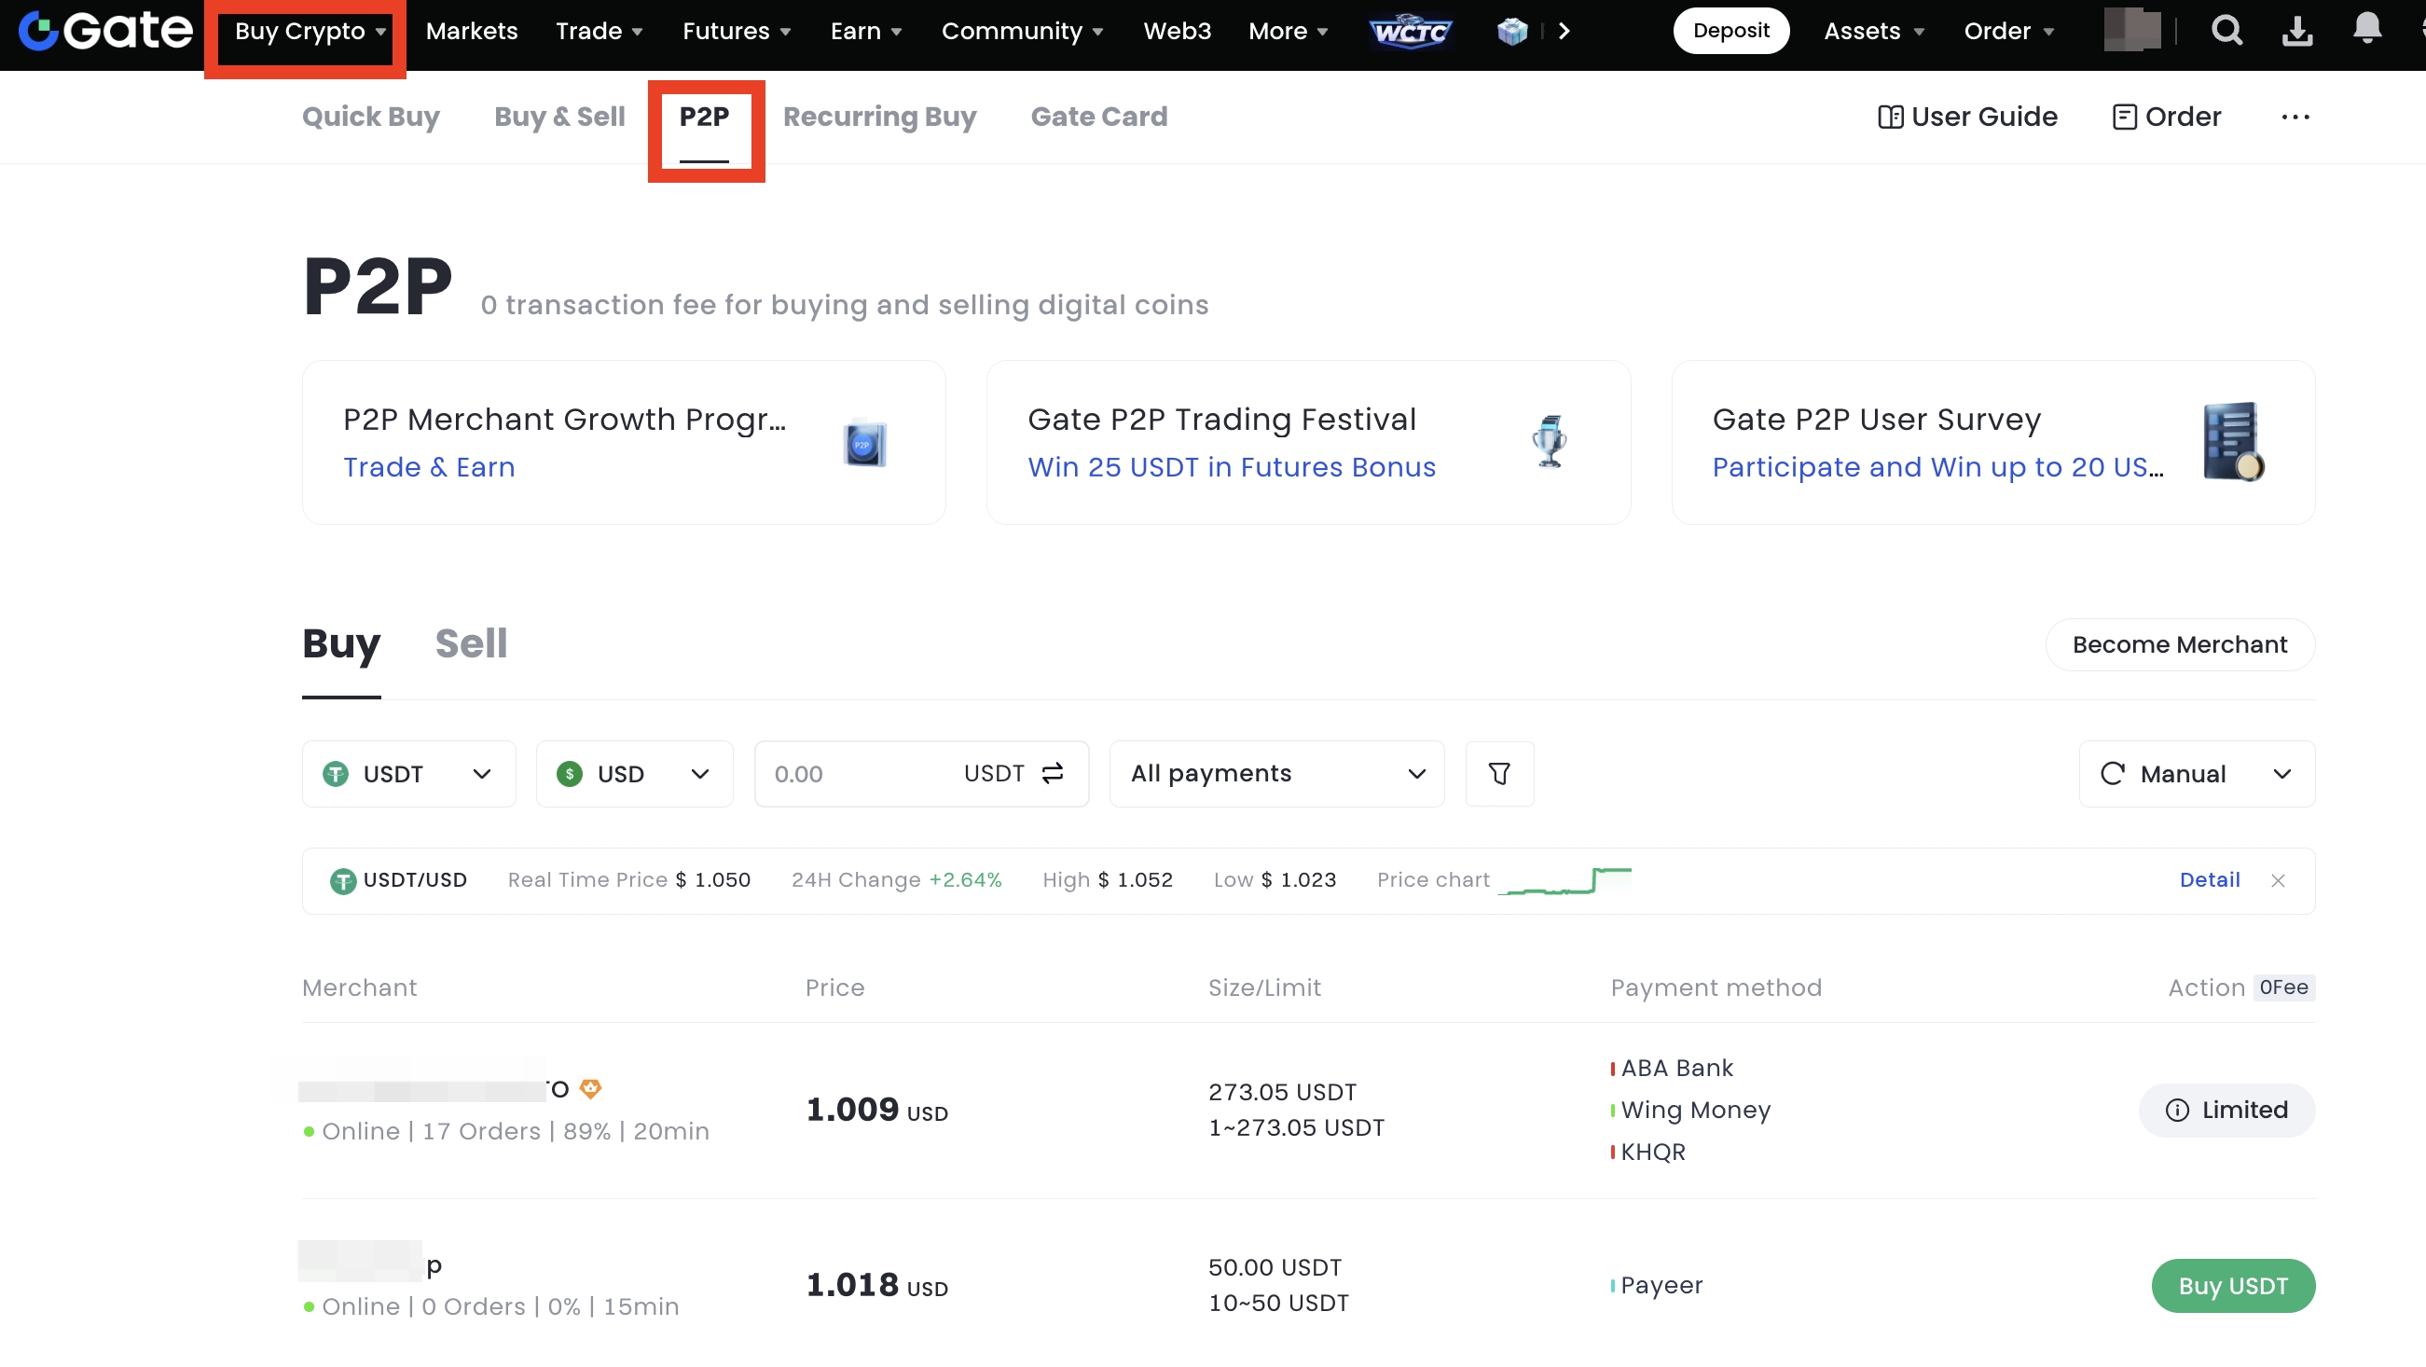Expand the All payments dropdown
Image resolution: width=2426 pixels, height=1367 pixels.
pos(1276,774)
